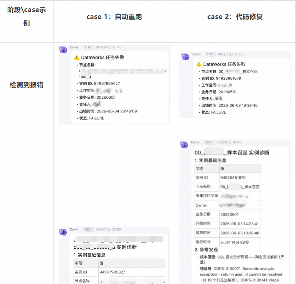This screenshot has width=296, height=284.
Task: Click 机器人 badge beside 06月03日 19:38
Action: click(211, 54)
